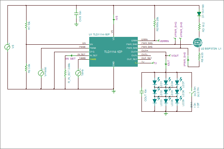Select the IVS current probe arrow
The height and width of the screenshot is (149, 224).
coord(114,19)
